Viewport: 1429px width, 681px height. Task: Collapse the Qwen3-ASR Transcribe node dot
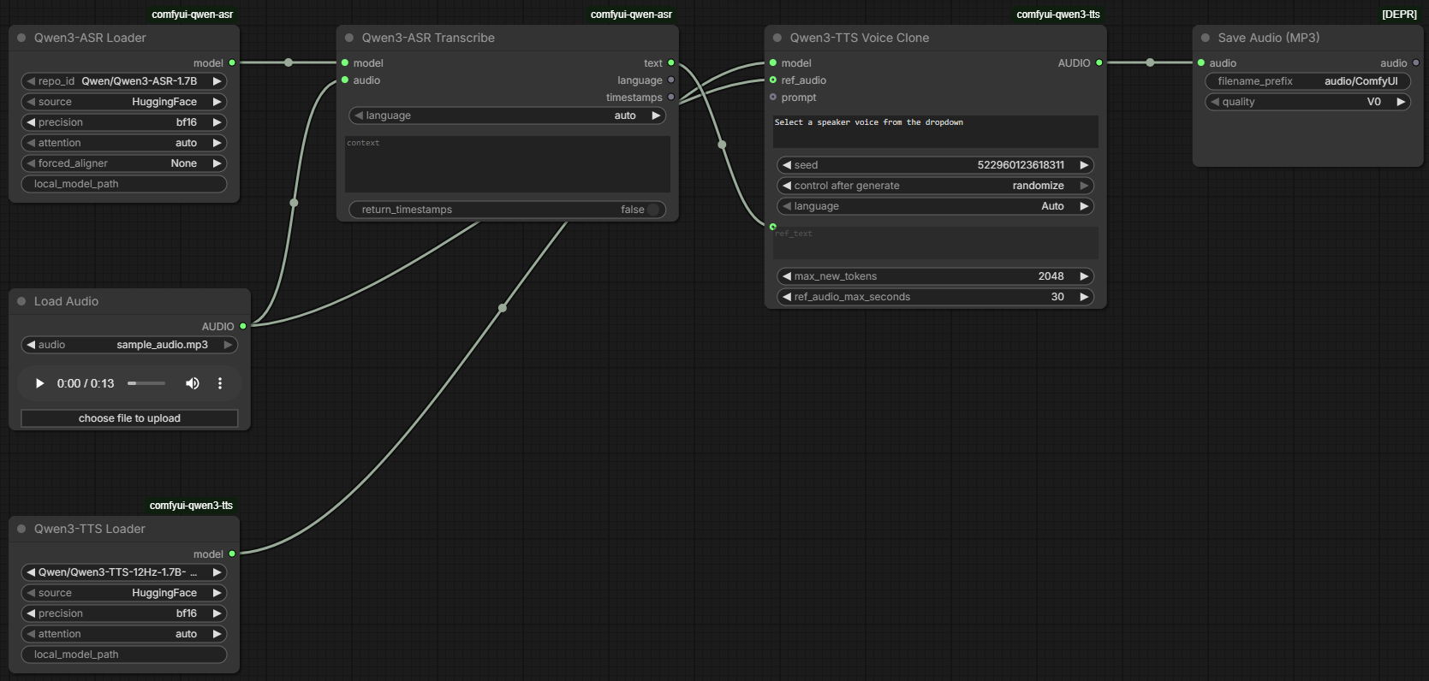tap(349, 38)
